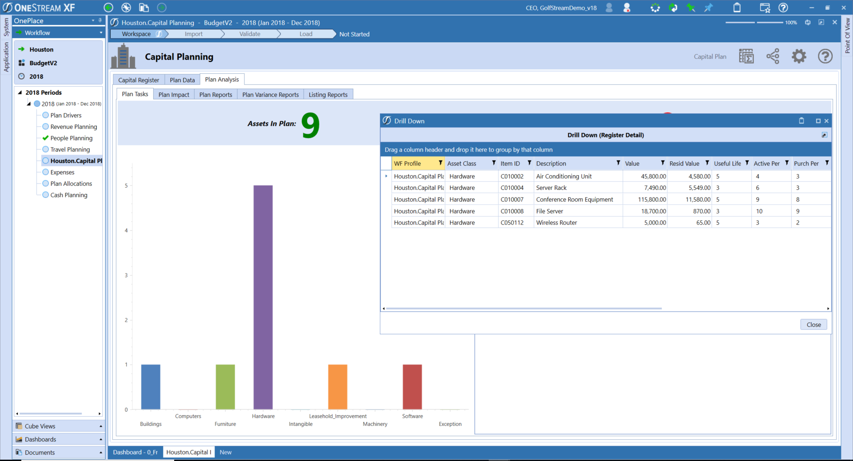Click Close button in Drill Down dialog
Viewport: 853px width, 461px height.
point(813,325)
